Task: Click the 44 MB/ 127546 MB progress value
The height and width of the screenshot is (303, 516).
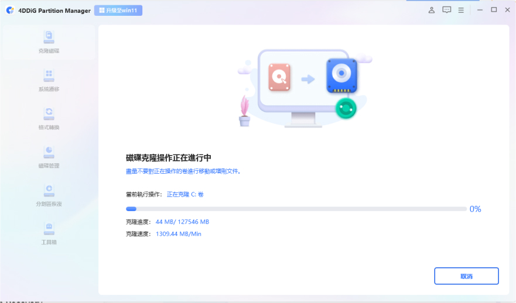Action: coord(182,222)
